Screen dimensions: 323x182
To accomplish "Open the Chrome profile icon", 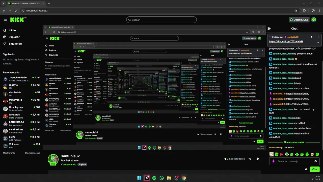I will [x=313, y=11].
